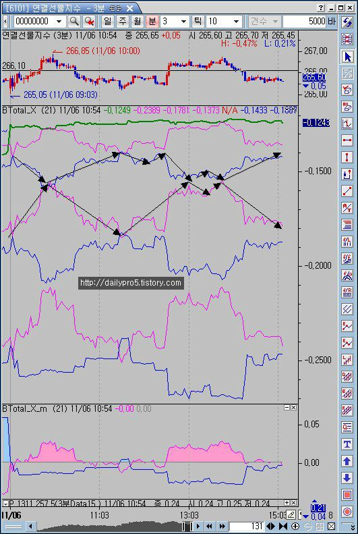Click the fast-forward double-right arrows button
Viewport: 358px width, 534px height.
tap(222, 526)
